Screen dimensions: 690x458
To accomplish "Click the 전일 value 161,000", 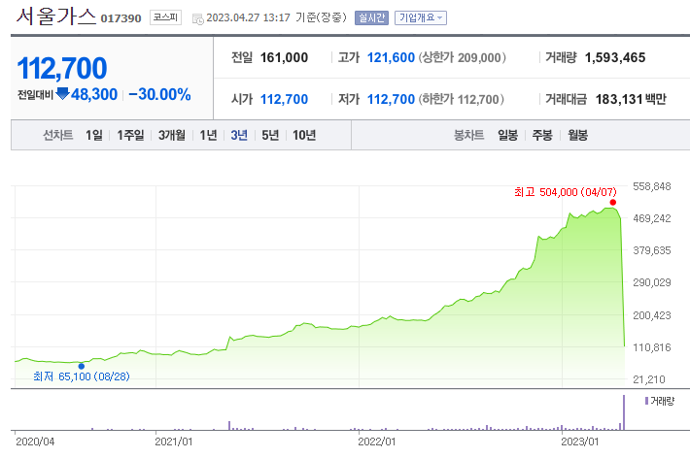I will [x=285, y=57].
